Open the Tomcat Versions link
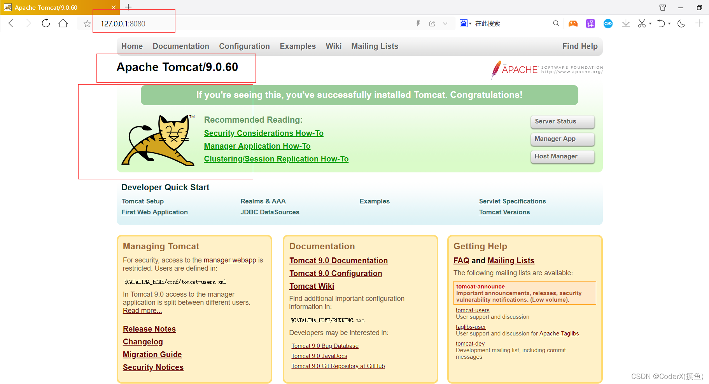 pos(504,212)
